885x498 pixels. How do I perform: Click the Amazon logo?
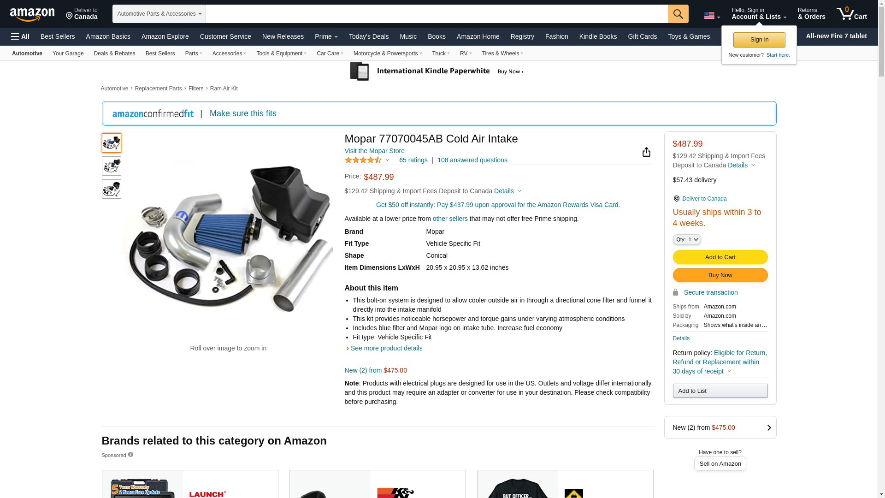(x=32, y=14)
